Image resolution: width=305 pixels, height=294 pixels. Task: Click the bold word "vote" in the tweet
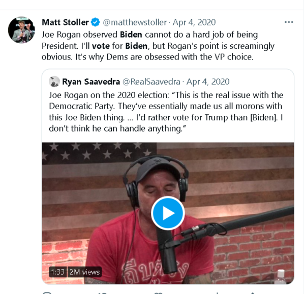pos(101,46)
